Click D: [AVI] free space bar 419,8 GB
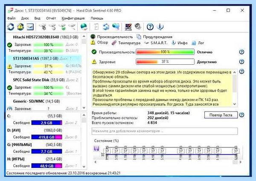Viewport: 256px width, 181px height. click(x=47, y=137)
